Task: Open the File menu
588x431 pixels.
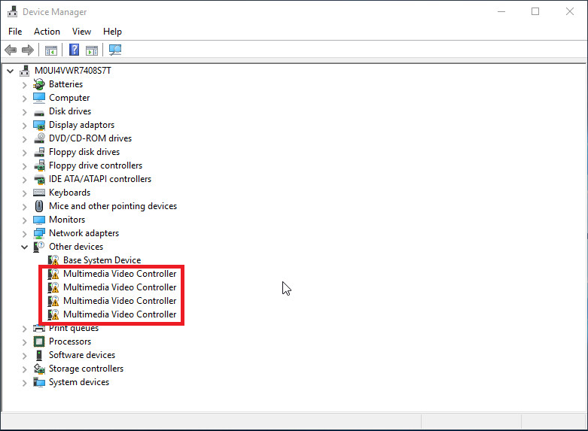Action: pos(15,32)
